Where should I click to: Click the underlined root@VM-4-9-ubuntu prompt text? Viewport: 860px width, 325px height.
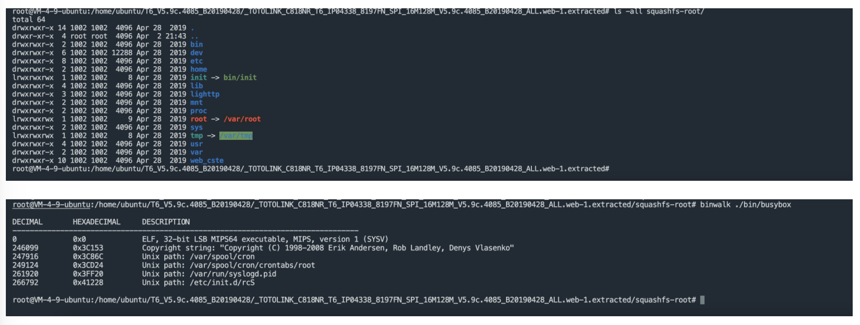(51, 205)
